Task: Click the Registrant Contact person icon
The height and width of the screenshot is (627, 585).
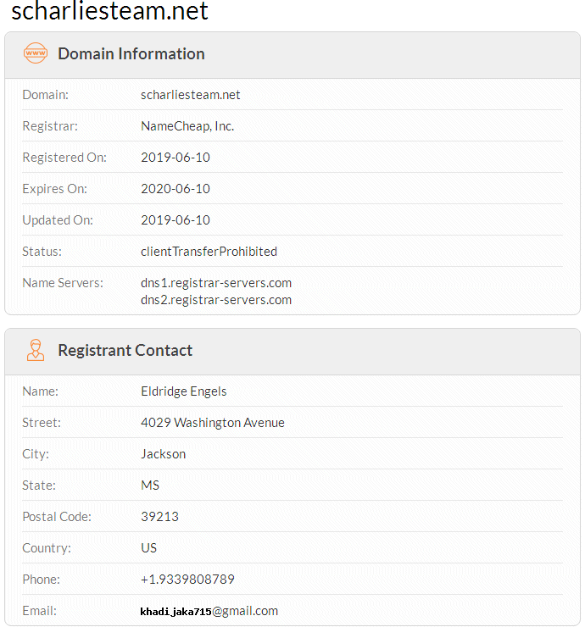Action: tap(36, 350)
